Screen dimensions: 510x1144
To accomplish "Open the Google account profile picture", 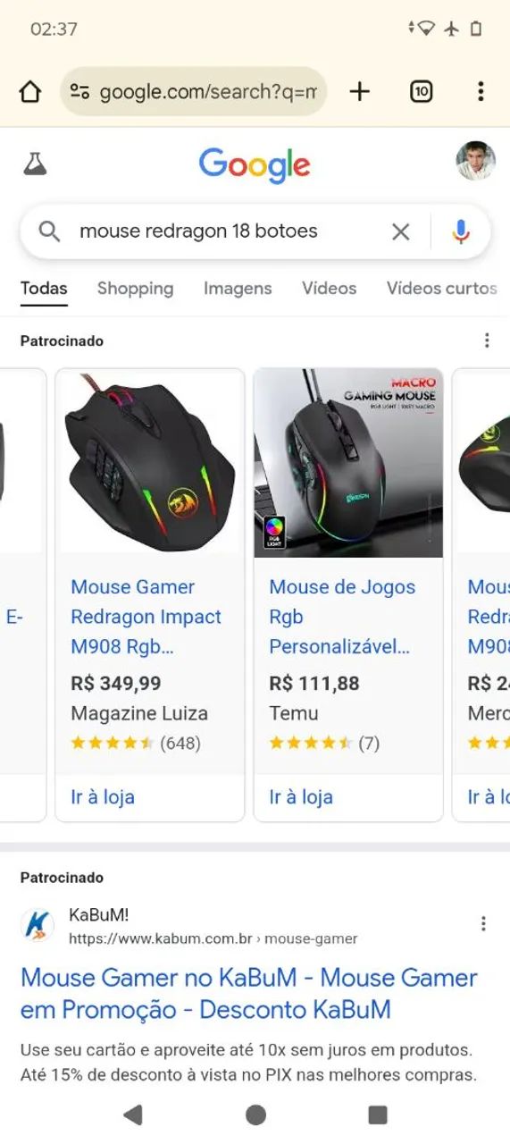I will 475,161.
